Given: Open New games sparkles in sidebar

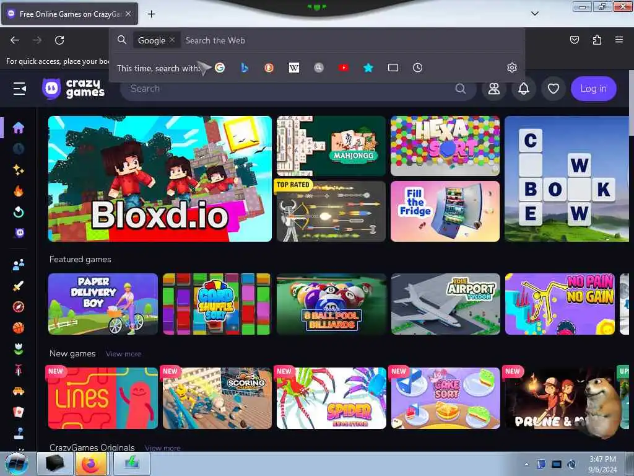Looking at the screenshot, I should point(18,170).
